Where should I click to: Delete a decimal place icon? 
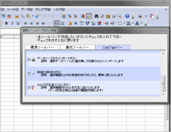tap(99, 23)
